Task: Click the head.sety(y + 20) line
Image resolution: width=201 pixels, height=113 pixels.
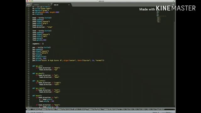Action: (47, 101)
